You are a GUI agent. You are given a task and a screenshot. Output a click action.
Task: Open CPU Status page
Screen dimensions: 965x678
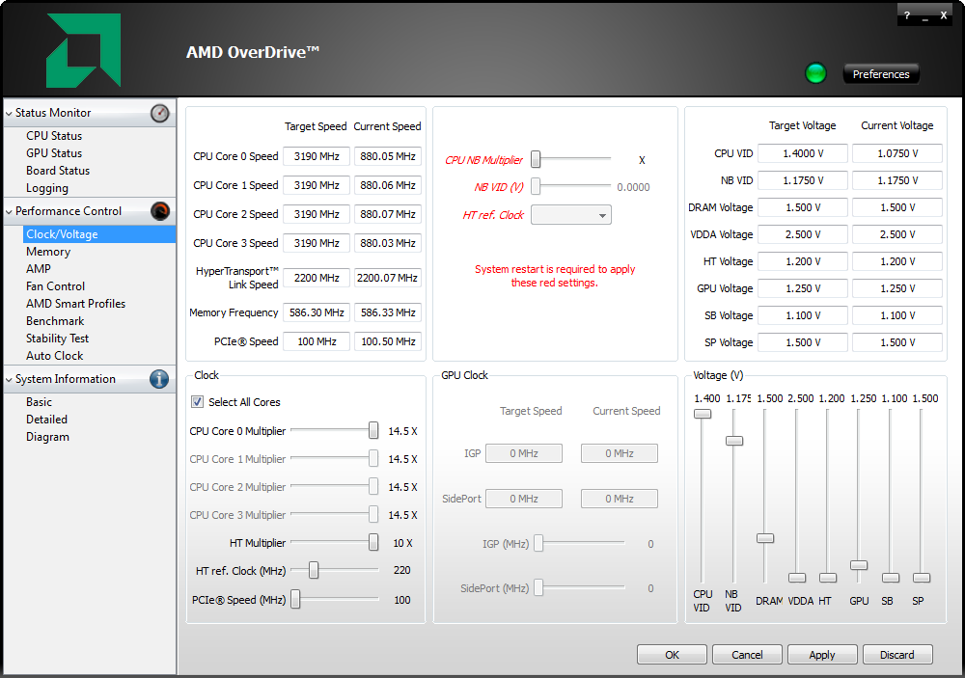click(54, 136)
